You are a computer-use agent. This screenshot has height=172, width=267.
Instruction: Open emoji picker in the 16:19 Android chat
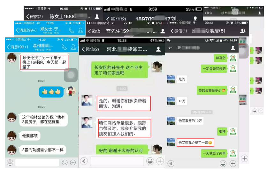tap(223, 163)
